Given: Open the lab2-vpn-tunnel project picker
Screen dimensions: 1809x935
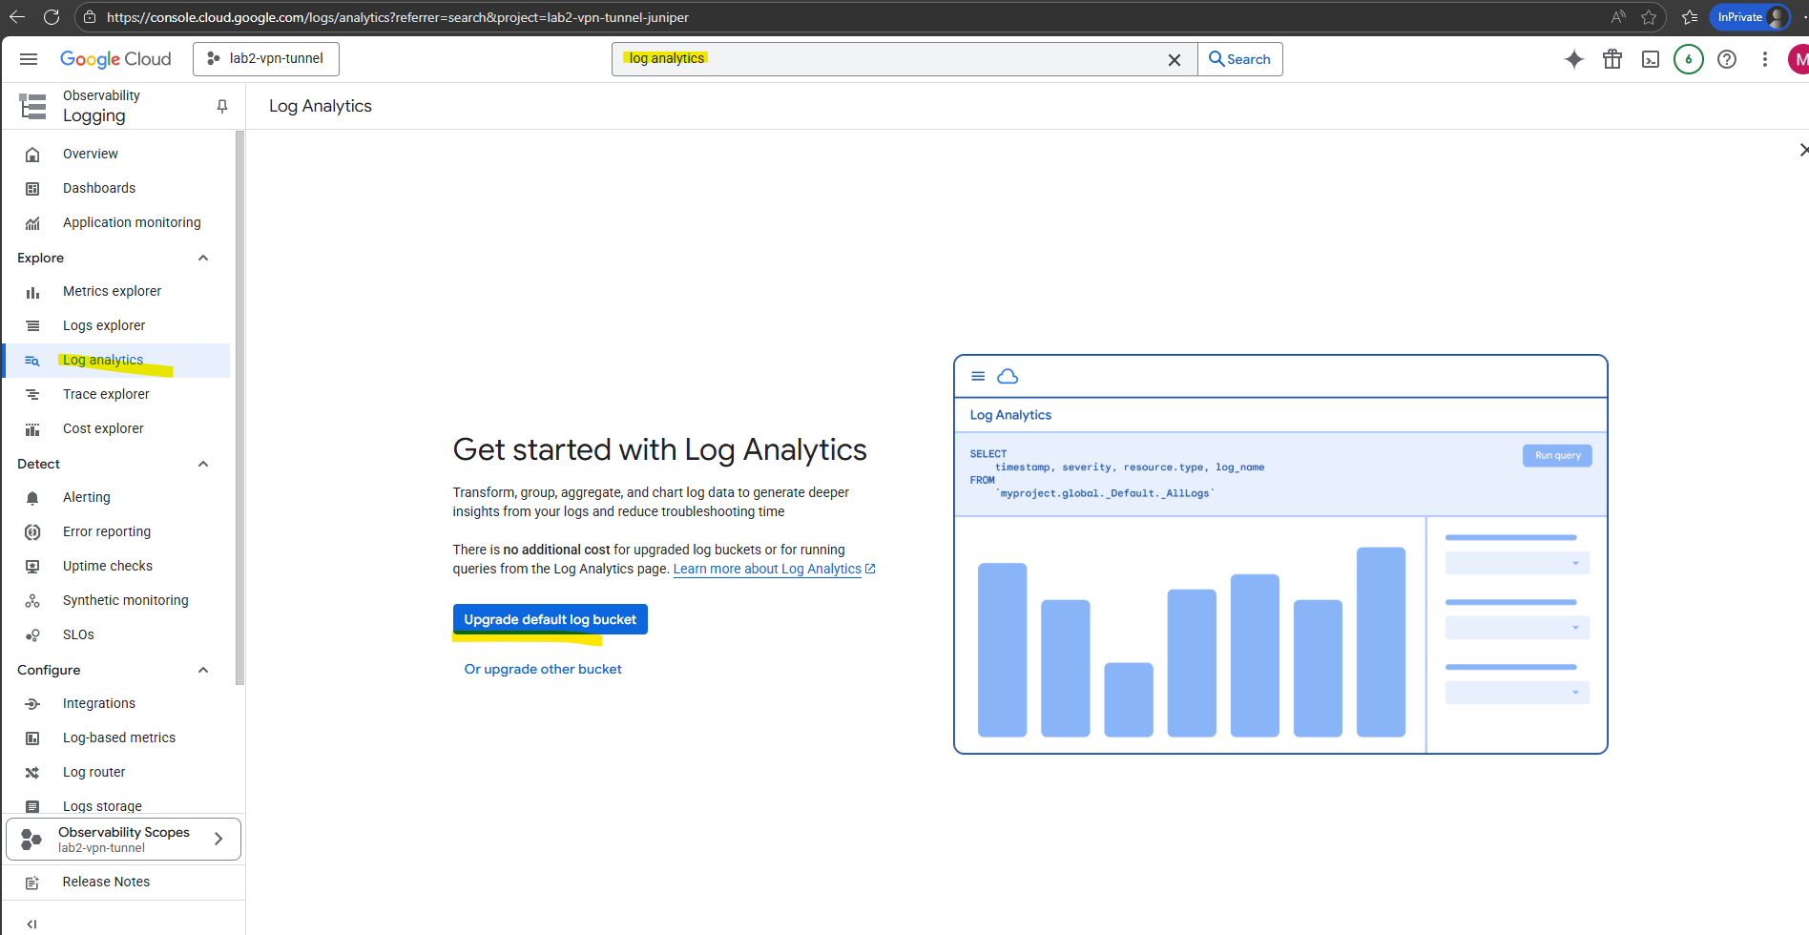Looking at the screenshot, I should (x=266, y=59).
